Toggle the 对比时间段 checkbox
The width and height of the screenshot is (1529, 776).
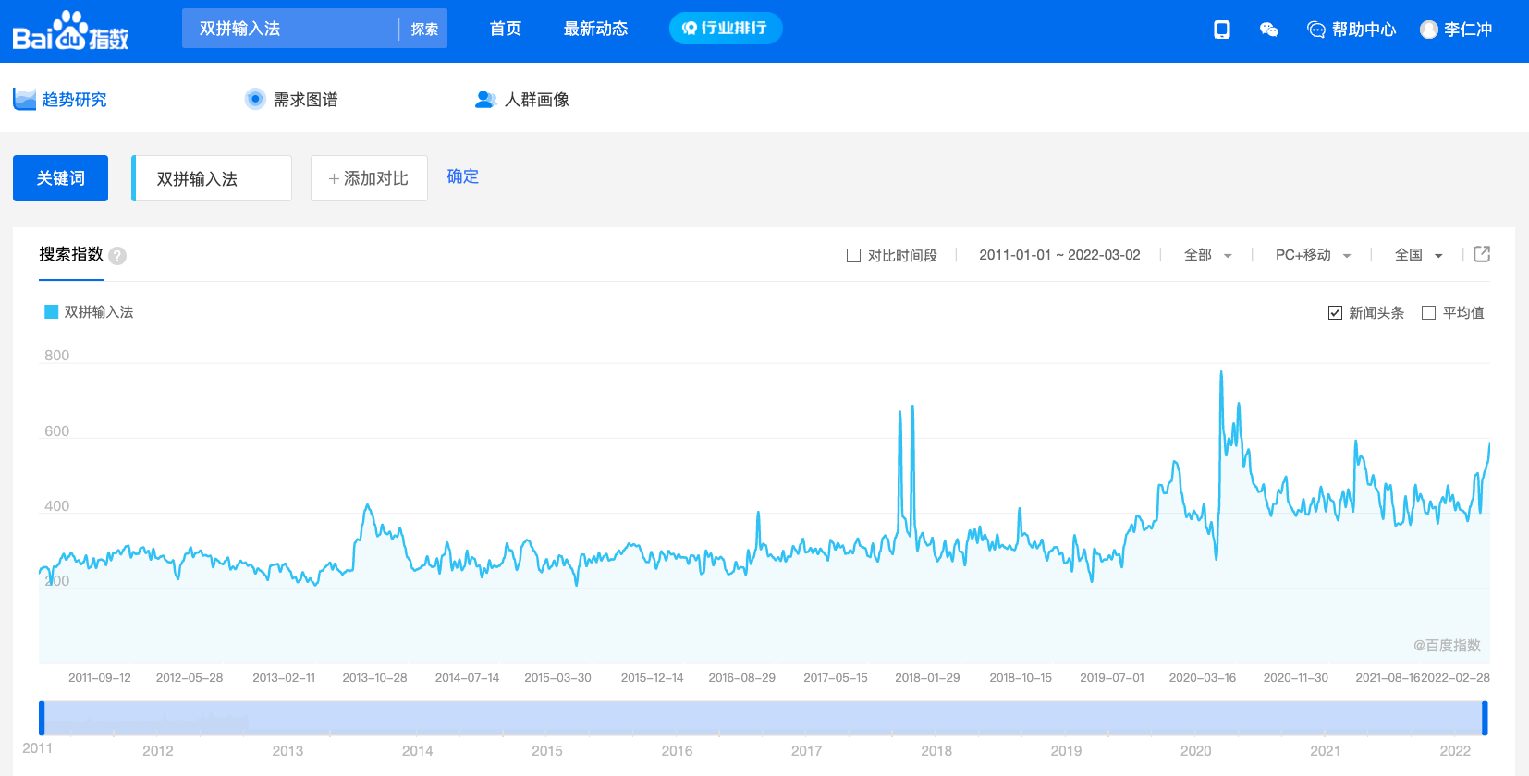854,256
